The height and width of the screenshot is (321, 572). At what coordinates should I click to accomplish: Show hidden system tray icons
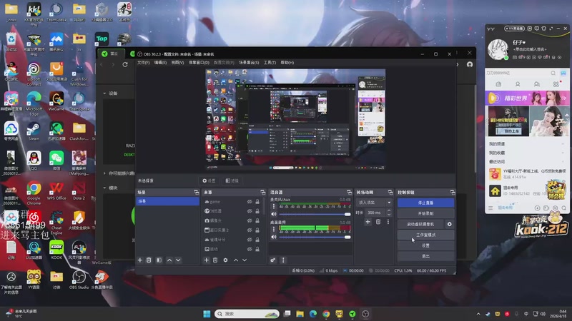click(478, 314)
